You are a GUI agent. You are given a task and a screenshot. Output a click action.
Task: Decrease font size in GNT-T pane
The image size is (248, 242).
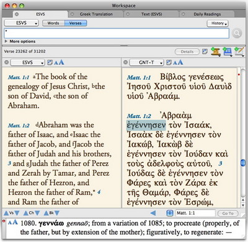(175, 63)
